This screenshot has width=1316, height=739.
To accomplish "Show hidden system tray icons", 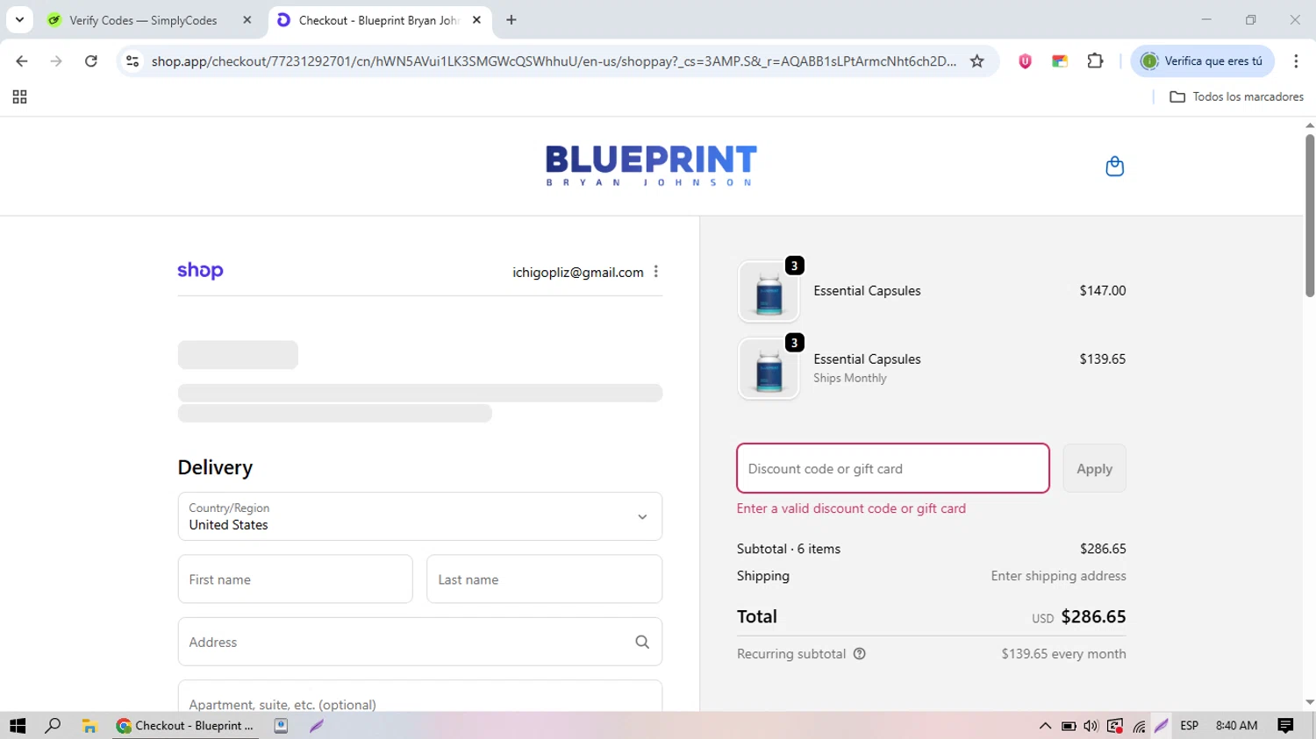I will tap(1045, 726).
